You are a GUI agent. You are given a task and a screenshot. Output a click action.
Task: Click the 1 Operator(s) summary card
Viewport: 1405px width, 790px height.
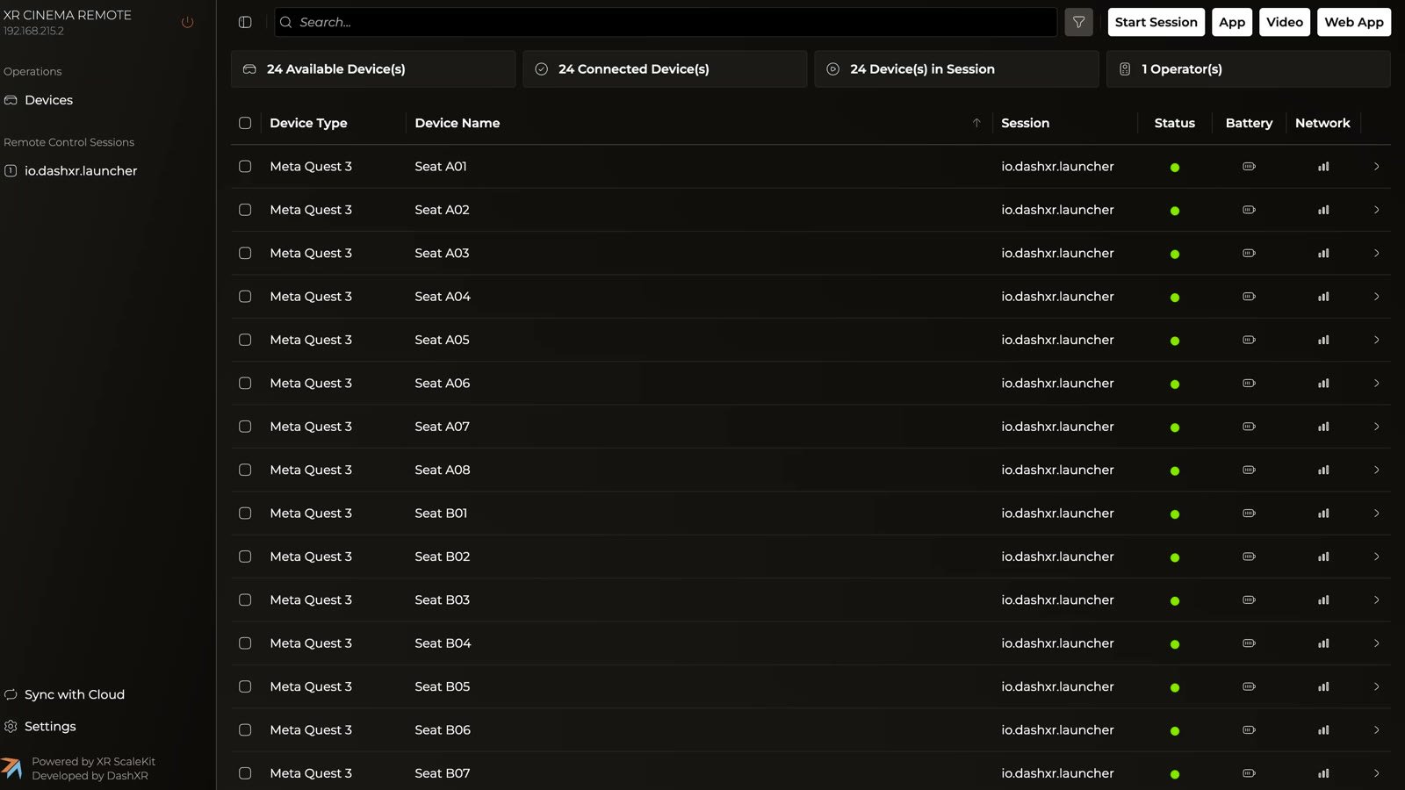pyautogui.click(x=1248, y=69)
